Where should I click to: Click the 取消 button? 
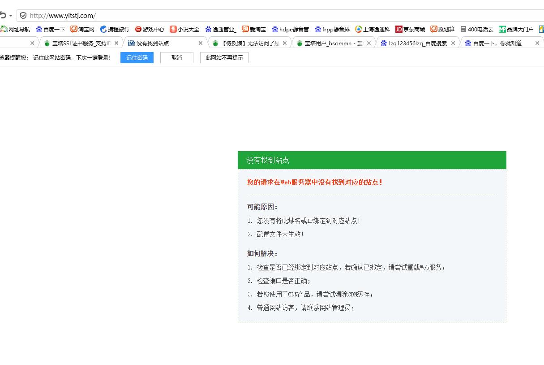pos(177,58)
